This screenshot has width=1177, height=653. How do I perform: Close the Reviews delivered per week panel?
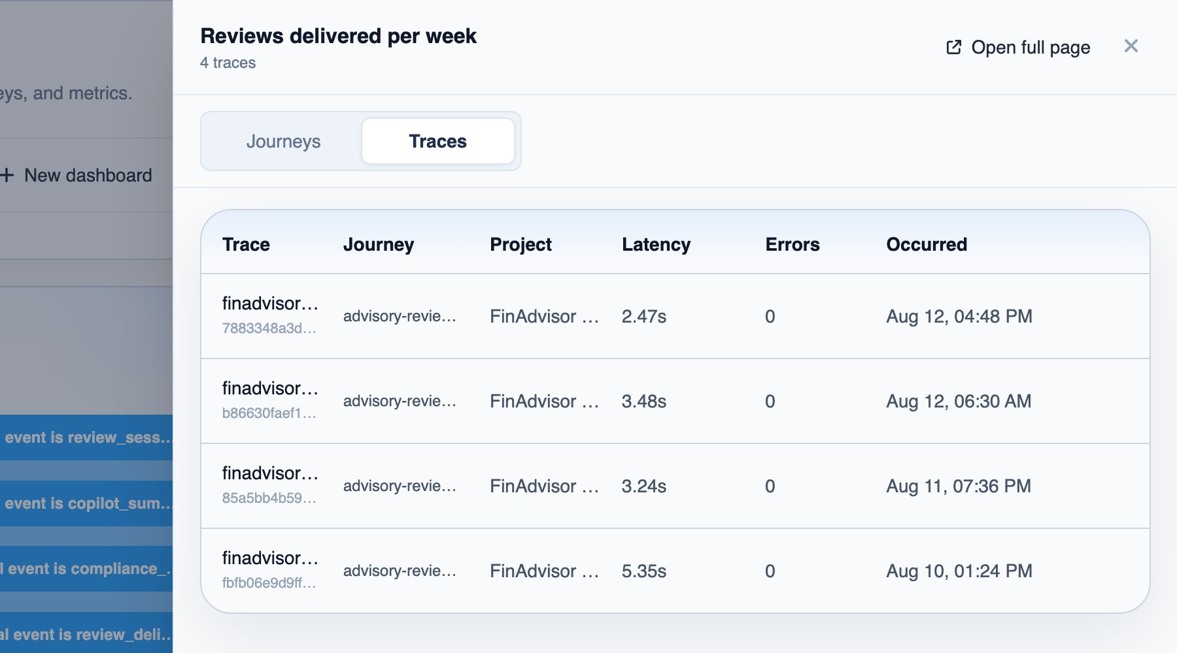1131,46
